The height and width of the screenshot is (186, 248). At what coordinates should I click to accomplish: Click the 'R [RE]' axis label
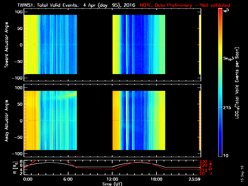[15, 168]
